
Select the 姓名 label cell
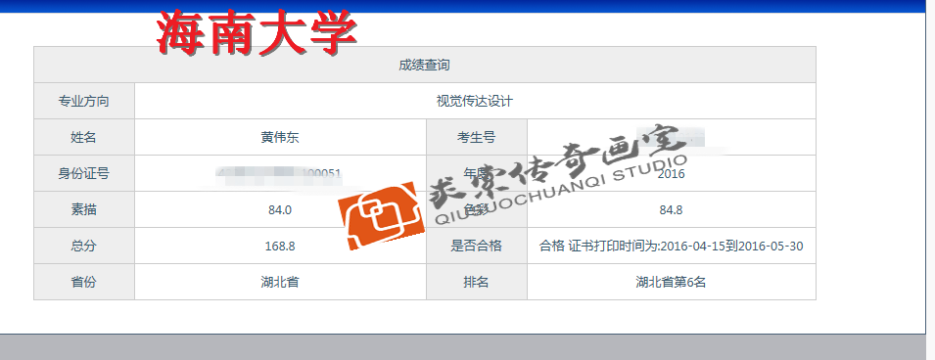tap(84, 138)
